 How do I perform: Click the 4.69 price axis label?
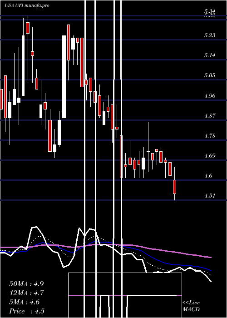pos(210,155)
